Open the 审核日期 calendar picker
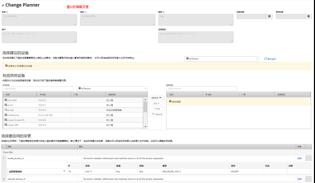This screenshot has height=183, width=315. pyautogui.click(x=309, y=16)
